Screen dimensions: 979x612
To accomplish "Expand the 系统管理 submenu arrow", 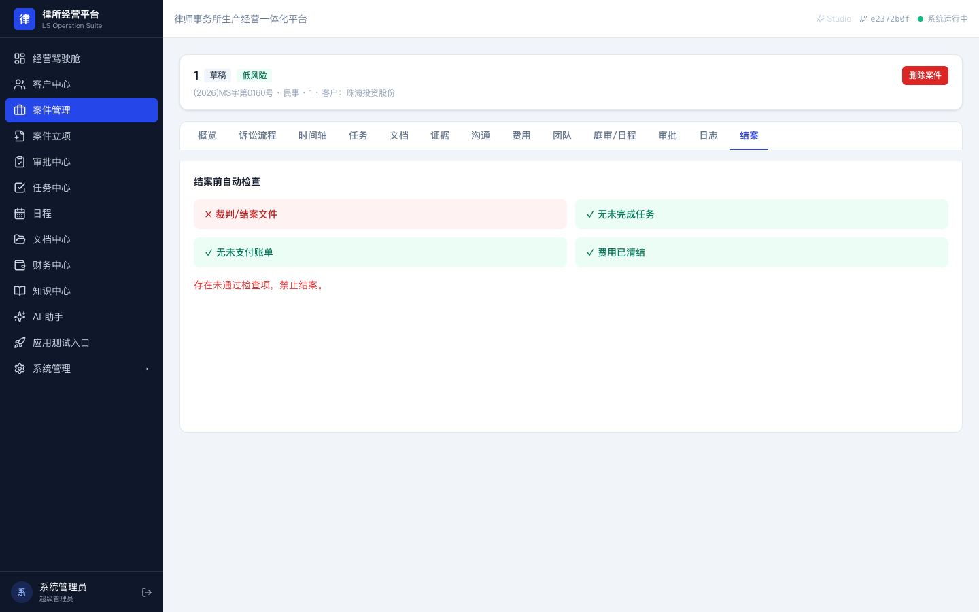I will click(x=148, y=369).
